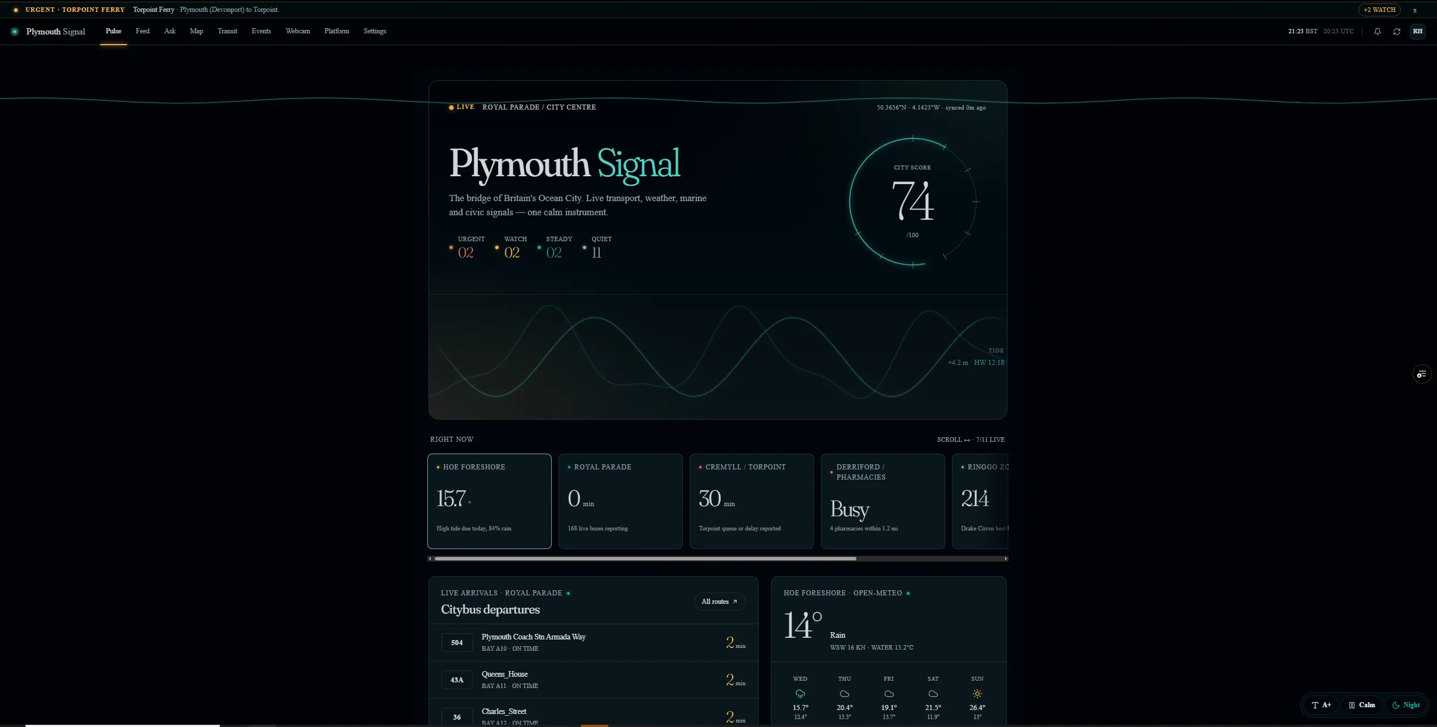Switch to the Pulse tab
The width and height of the screenshot is (1437, 727).
(113, 31)
